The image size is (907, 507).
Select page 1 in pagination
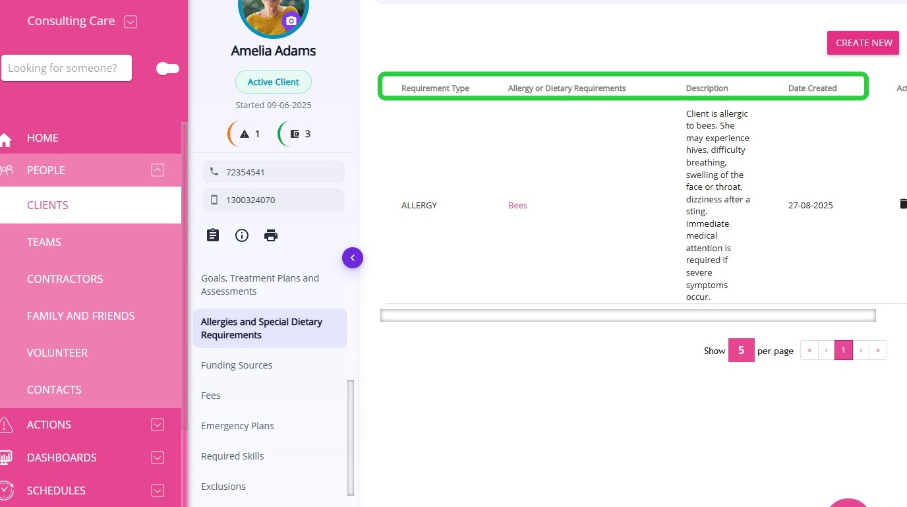click(x=844, y=350)
